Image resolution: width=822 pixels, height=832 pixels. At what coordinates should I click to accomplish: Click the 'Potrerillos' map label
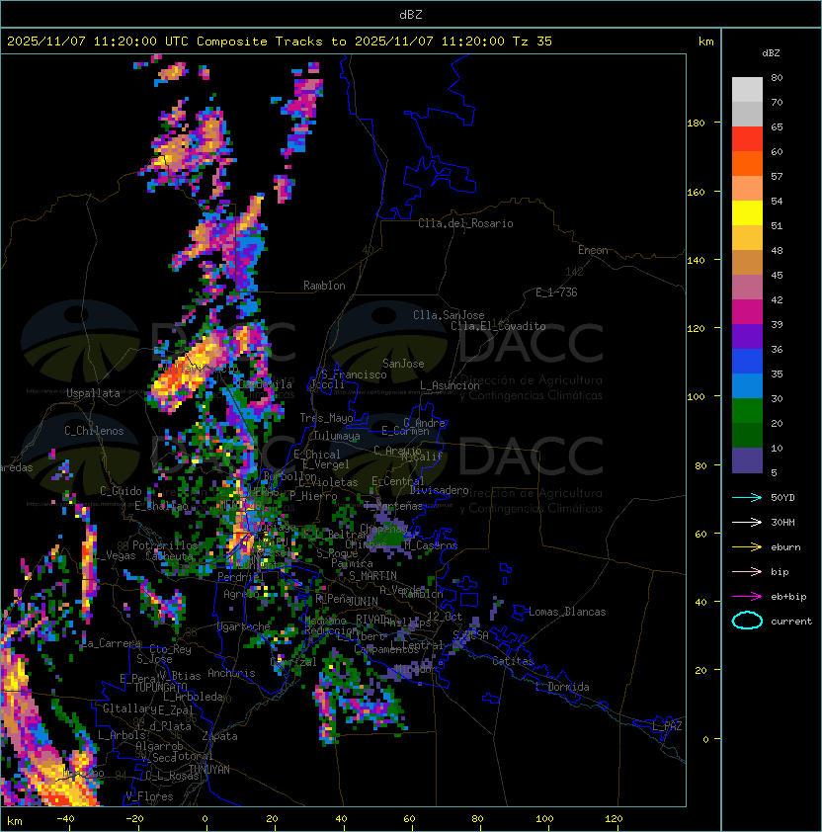pos(165,545)
